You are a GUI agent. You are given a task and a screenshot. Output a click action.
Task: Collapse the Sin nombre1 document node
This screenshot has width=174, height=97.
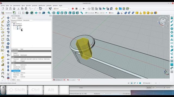(12, 25)
